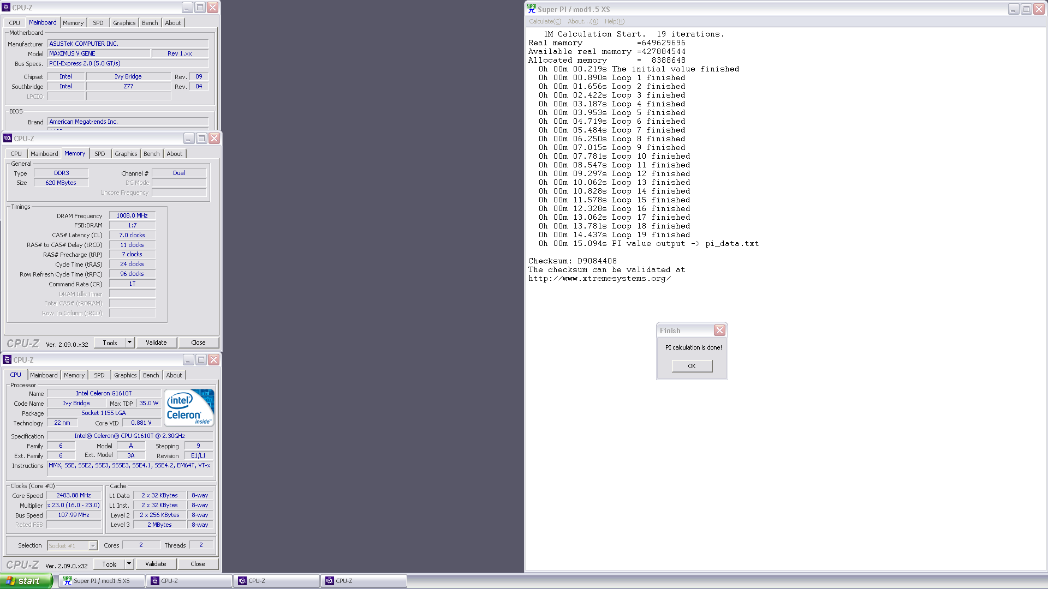Click Validate in Memory CPU-Z window
This screenshot has height=589, width=1048.
pyautogui.click(x=156, y=342)
